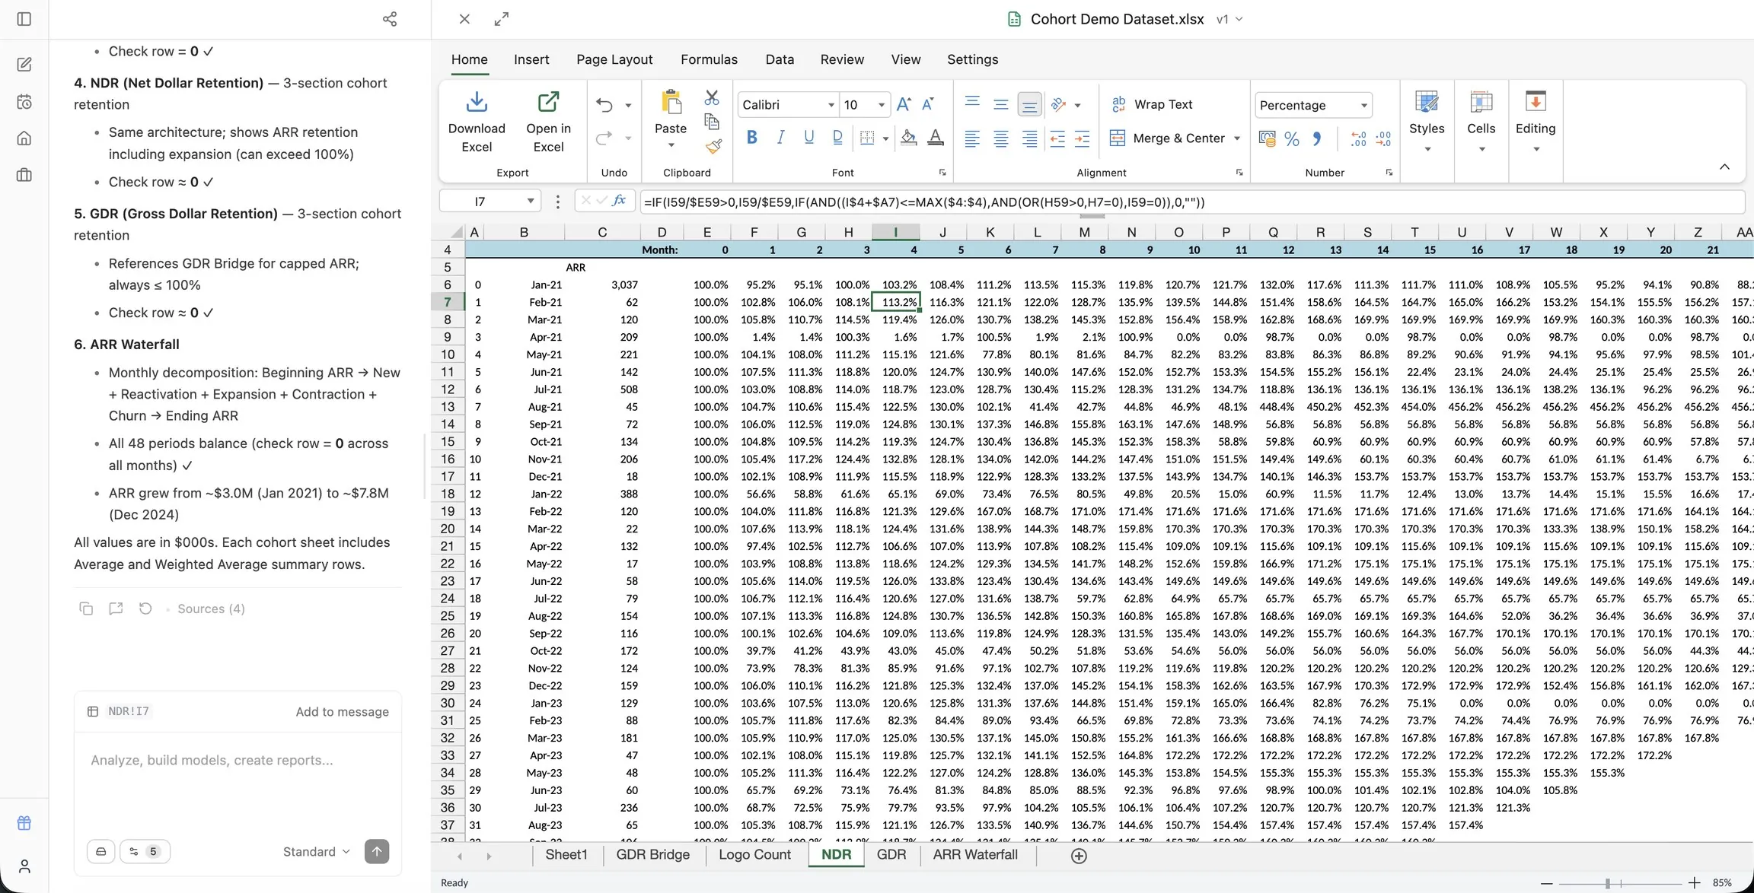Expand the Editing menu
The image size is (1754, 893).
(1536, 122)
